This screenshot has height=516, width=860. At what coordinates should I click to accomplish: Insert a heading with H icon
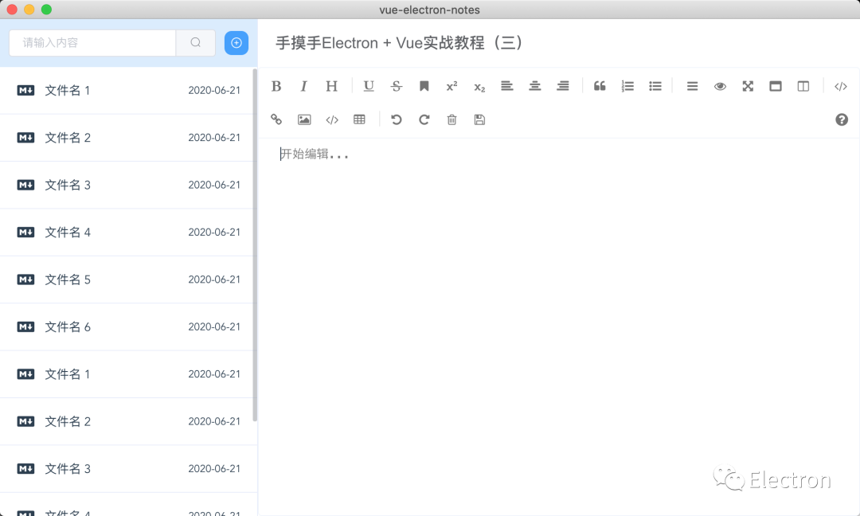tap(331, 86)
